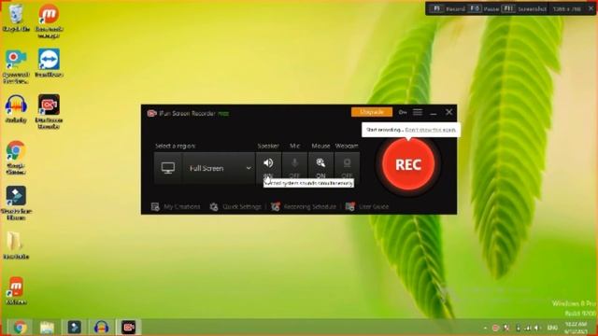This screenshot has width=598, height=336.
Task: Click the monitor icon beside Full Screen
Action: pos(168,168)
